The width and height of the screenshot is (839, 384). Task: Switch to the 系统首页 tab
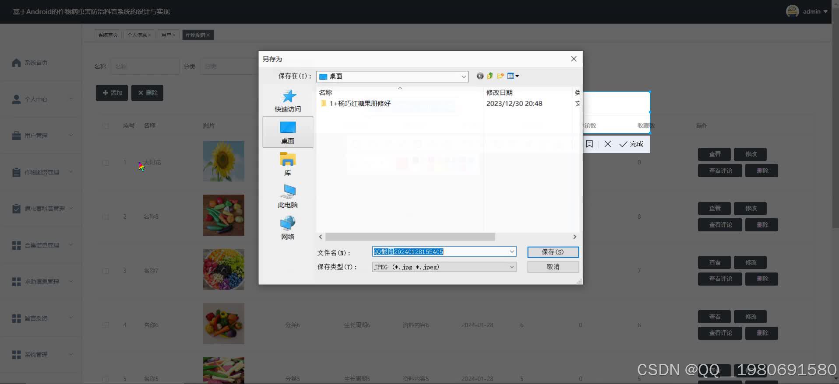pos(108,35)
